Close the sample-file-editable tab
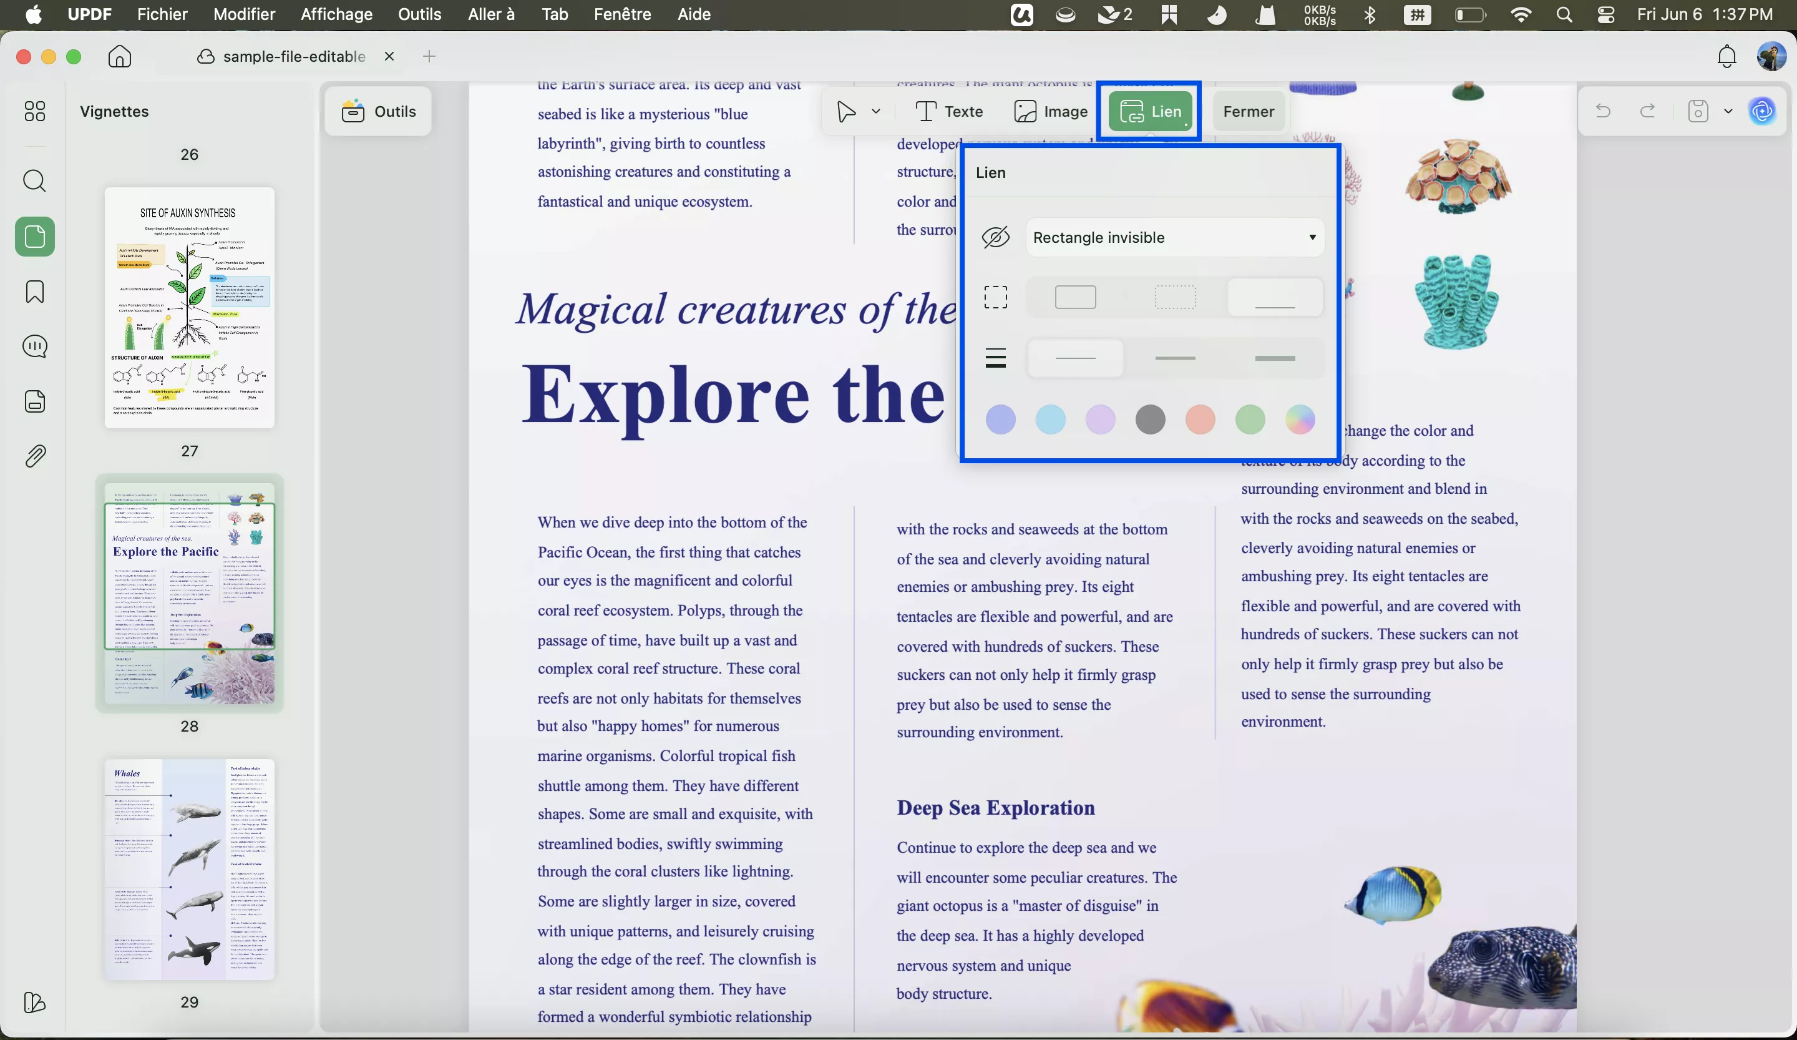 tap(389, 56)
